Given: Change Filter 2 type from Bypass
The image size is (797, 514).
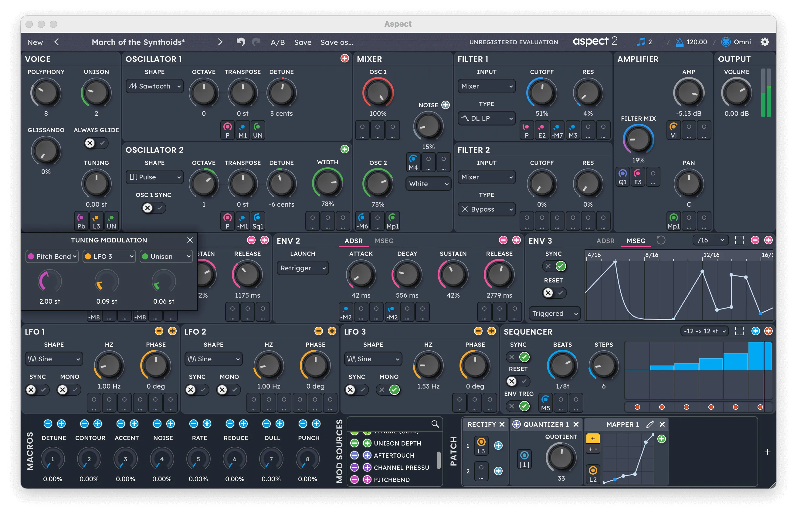Looking at the screenshot, I should pyautogui.click(x=486, y=209).
